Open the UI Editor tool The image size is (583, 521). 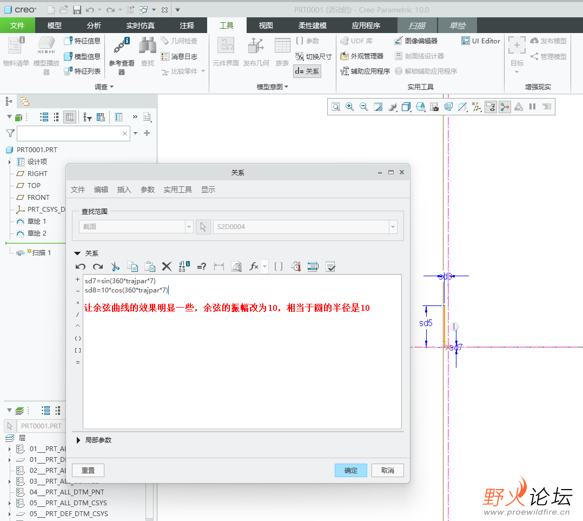pyautogui.click(x=481, y=41)
